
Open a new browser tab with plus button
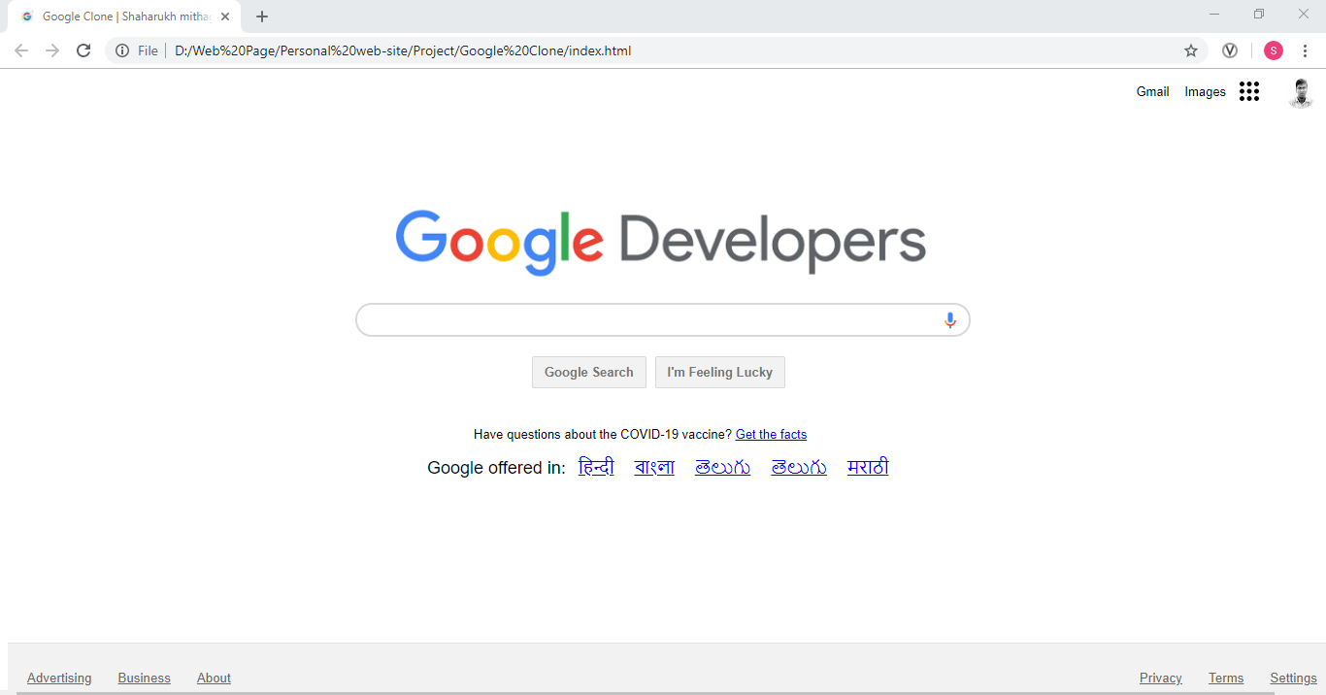pyautogui.click(x=262, y=16)
